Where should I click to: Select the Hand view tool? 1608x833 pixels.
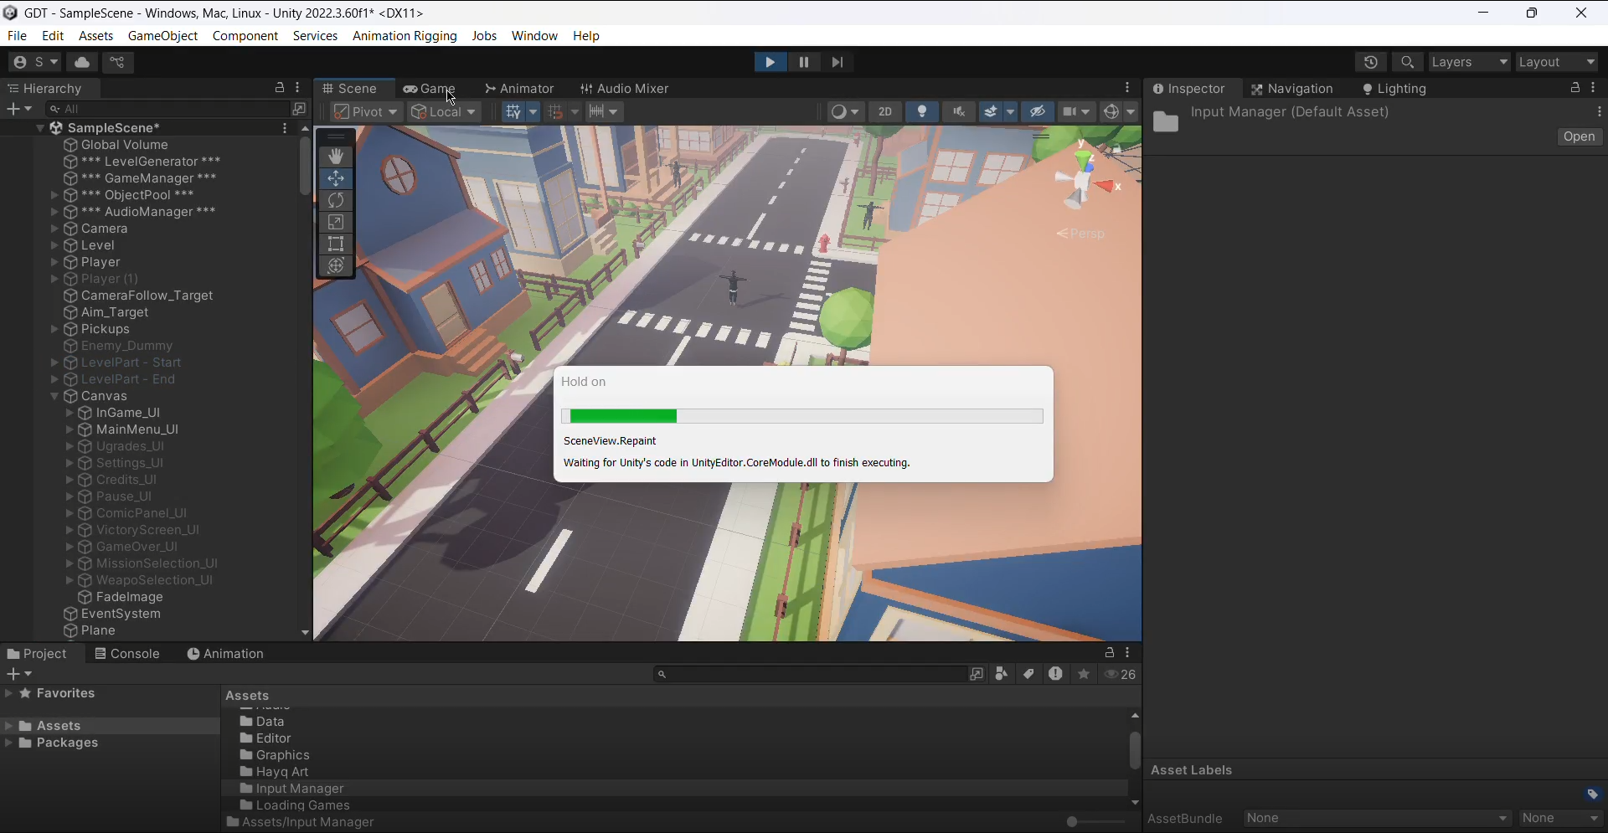[x=336, y=157]
